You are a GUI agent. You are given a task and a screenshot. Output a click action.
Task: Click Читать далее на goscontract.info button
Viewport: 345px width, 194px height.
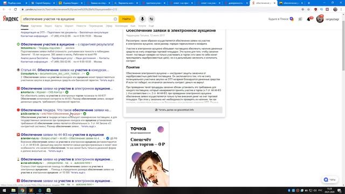(x=174, y=110)
